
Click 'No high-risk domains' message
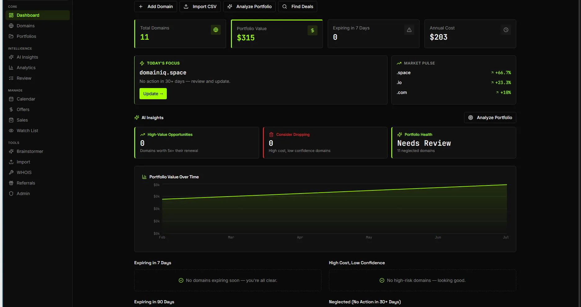point(426,280)
